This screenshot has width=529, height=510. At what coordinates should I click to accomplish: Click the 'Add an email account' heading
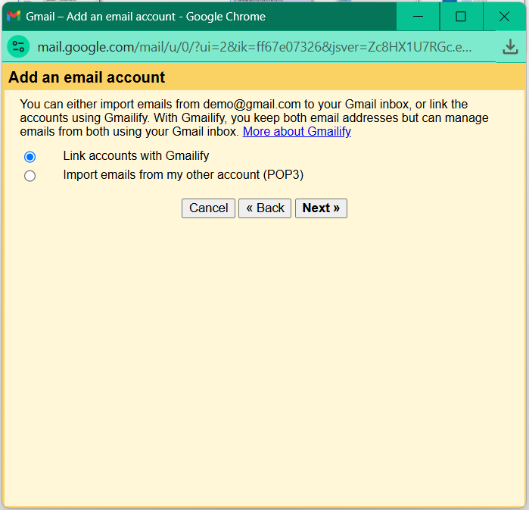pyautogui.click(x=87, y=77)
